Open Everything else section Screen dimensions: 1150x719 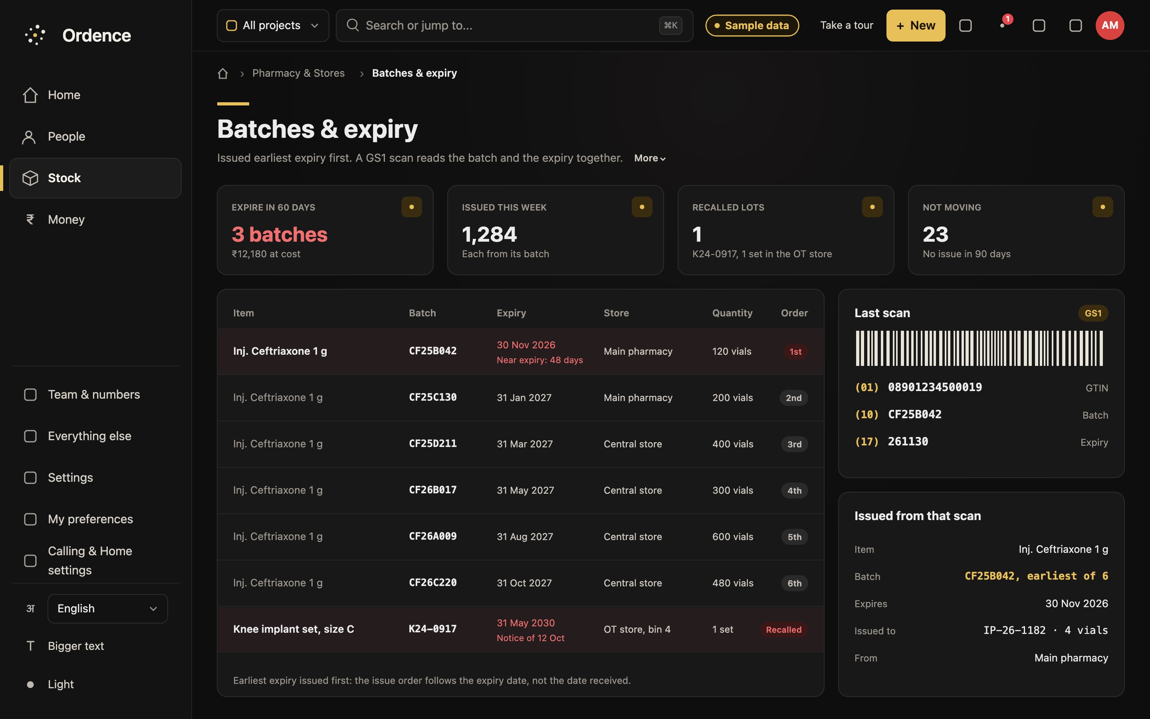(95, 435)
